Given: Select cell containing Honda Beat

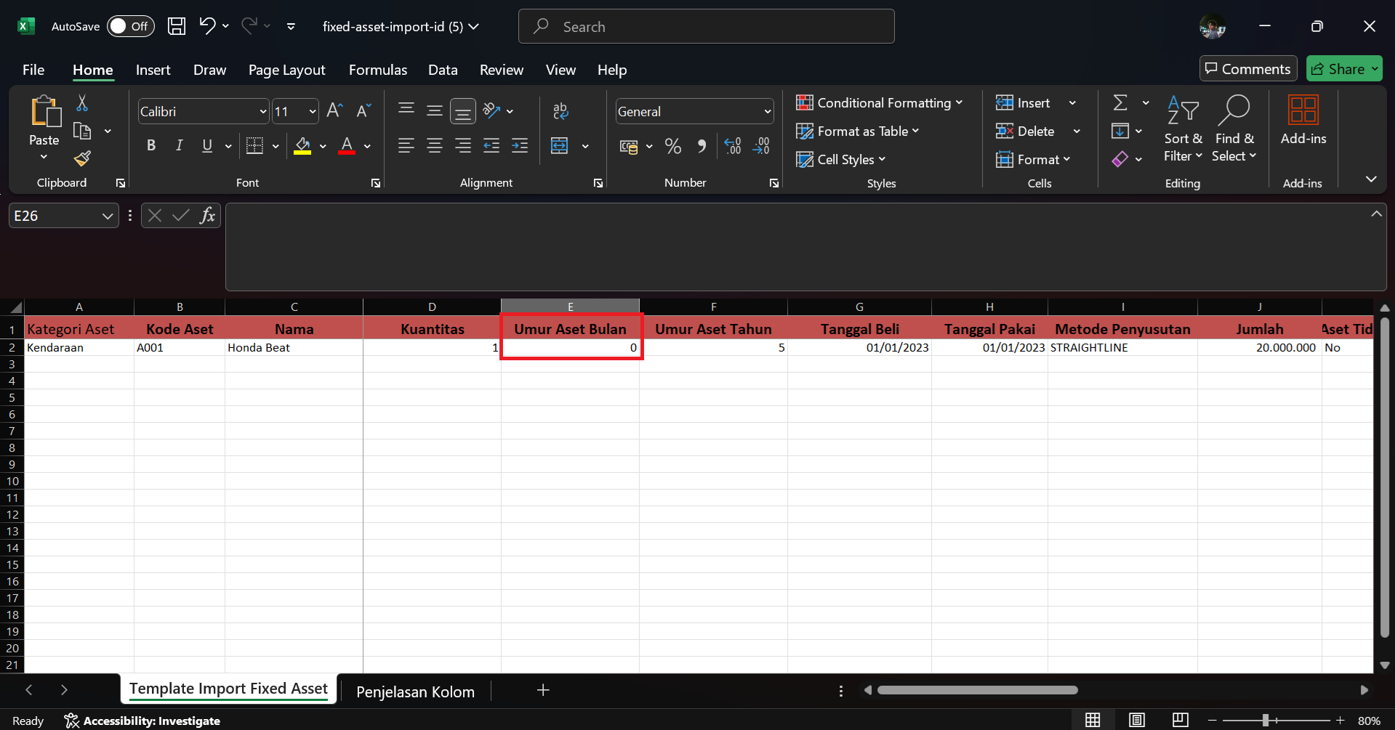Looking at the screenshot, I should (x=293, y=348).
